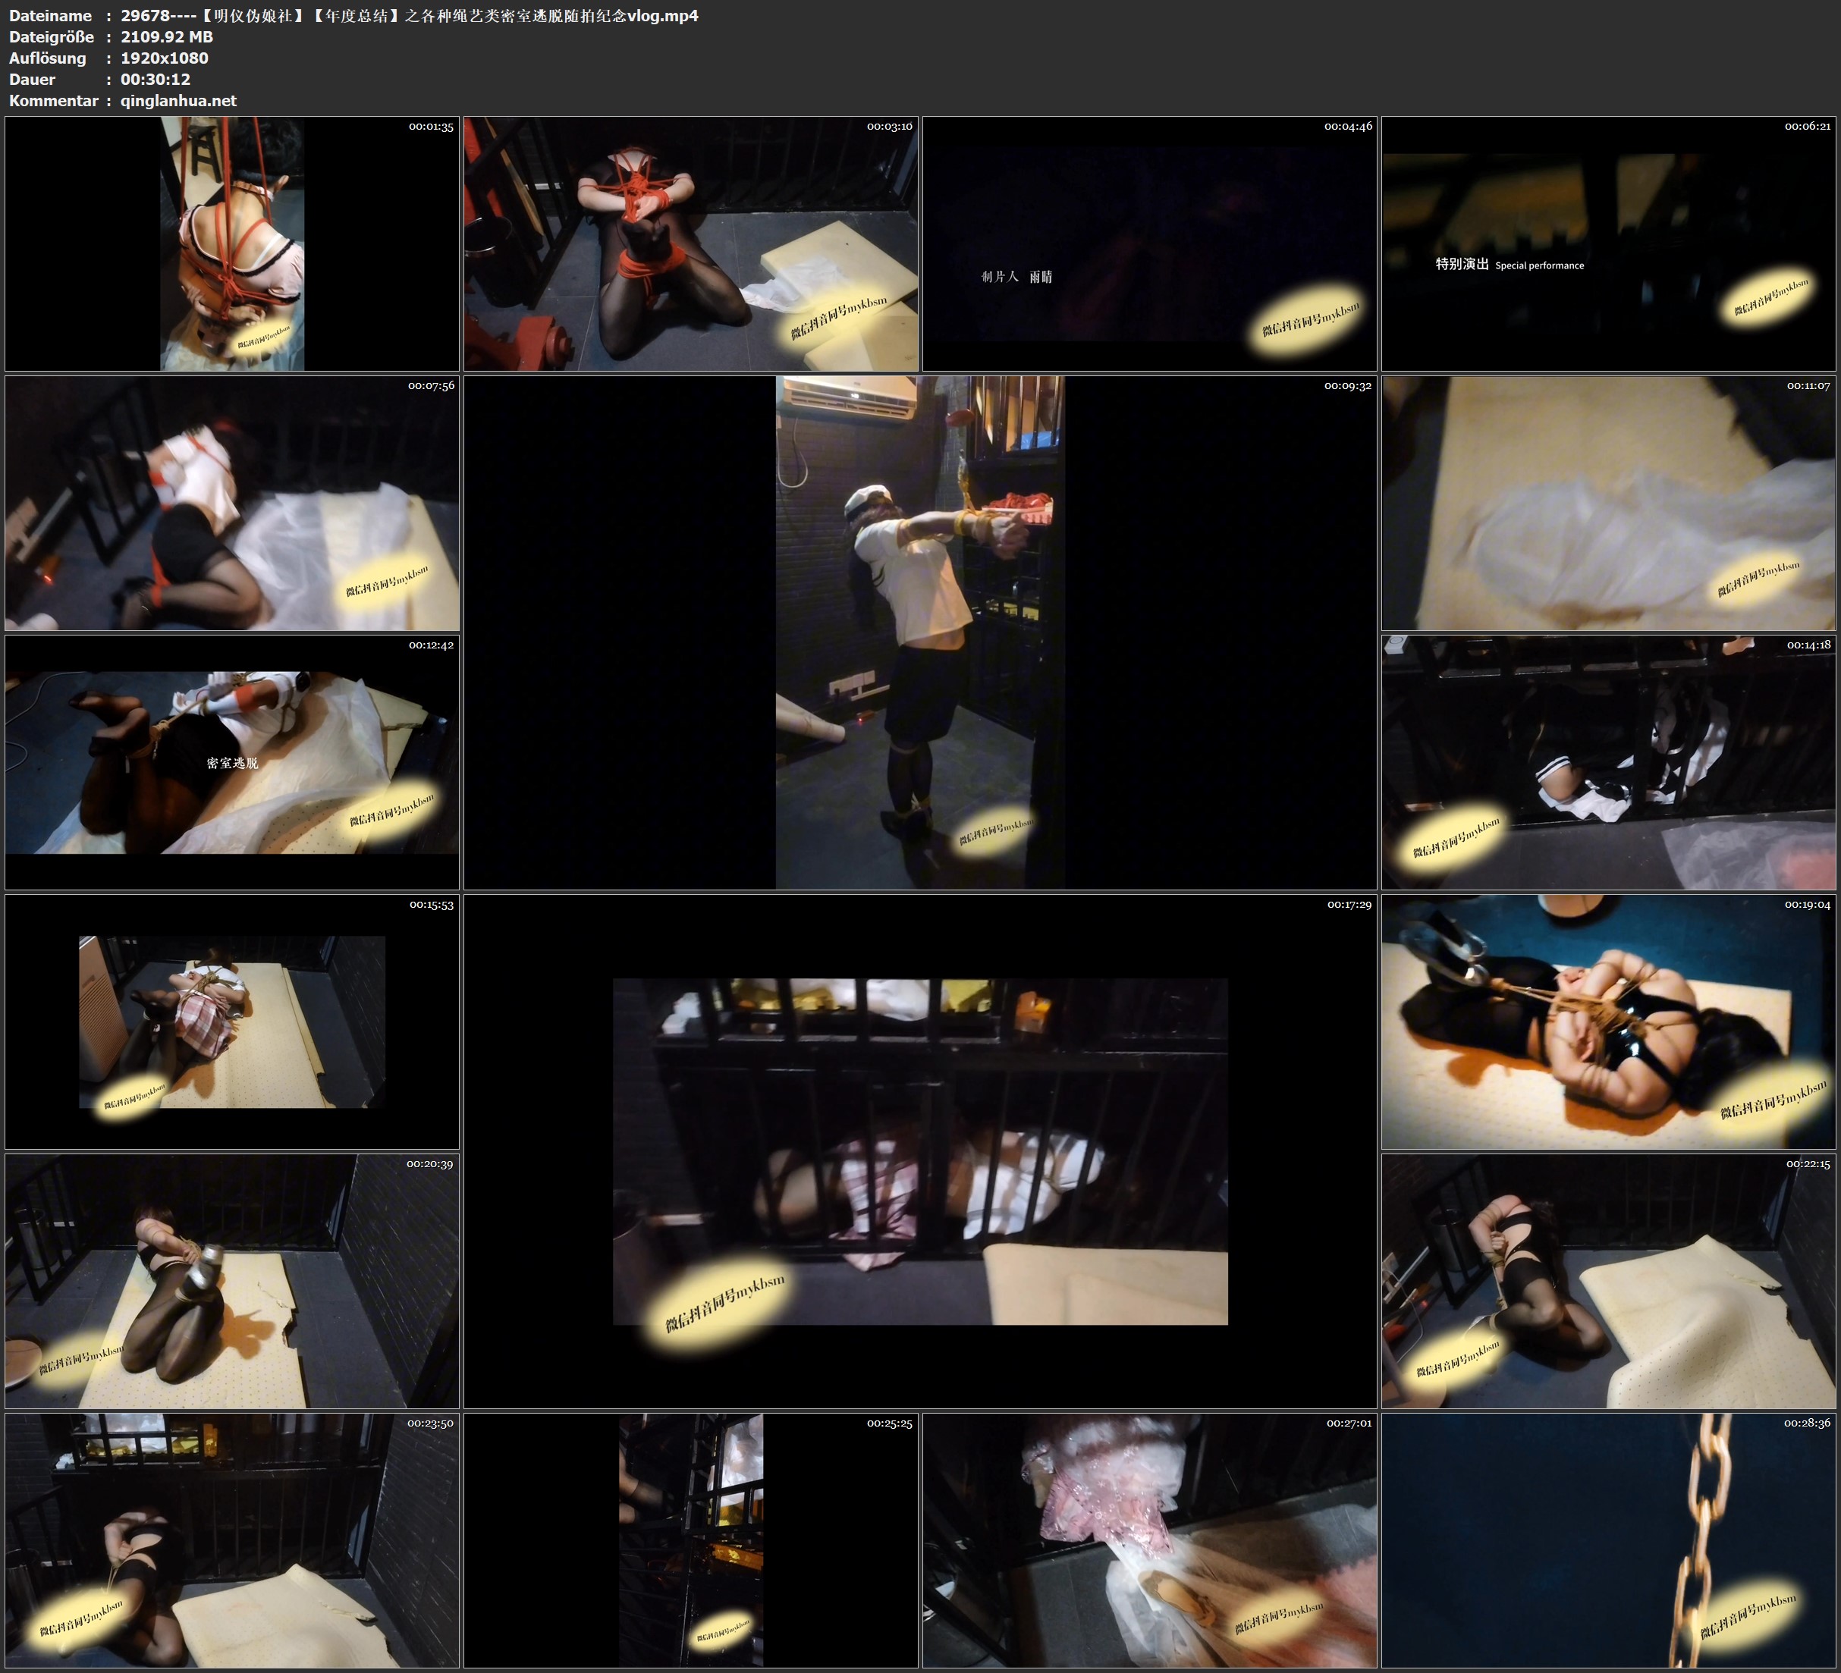Viewport: 1841px width, 1673px height.
Task: Open the frame labeled 00:03:10
Action: (x=690, y=243)
